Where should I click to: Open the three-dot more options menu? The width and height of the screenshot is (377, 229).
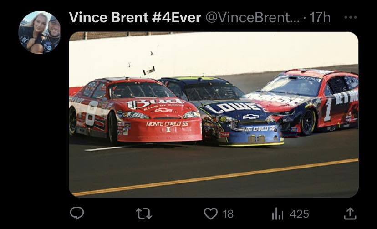[x=350, y=17]
